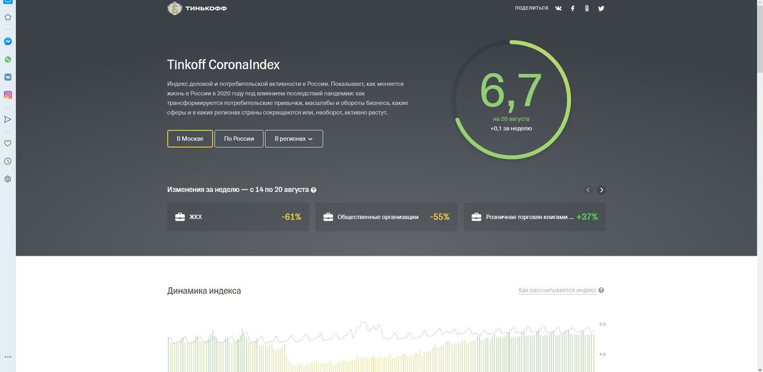Screen dimensions: 763x372
Task: Share the page on Facebook
Action: pos(573,8)
